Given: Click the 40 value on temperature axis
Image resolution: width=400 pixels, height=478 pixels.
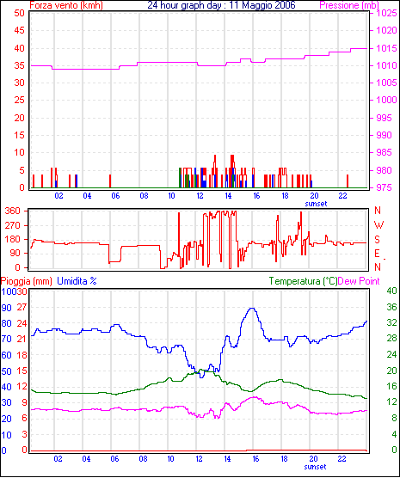Looking at the screenshot, I should (391, 291).
